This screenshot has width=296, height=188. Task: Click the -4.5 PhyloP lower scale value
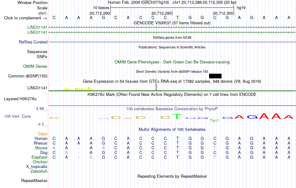(x=41, y=124)
